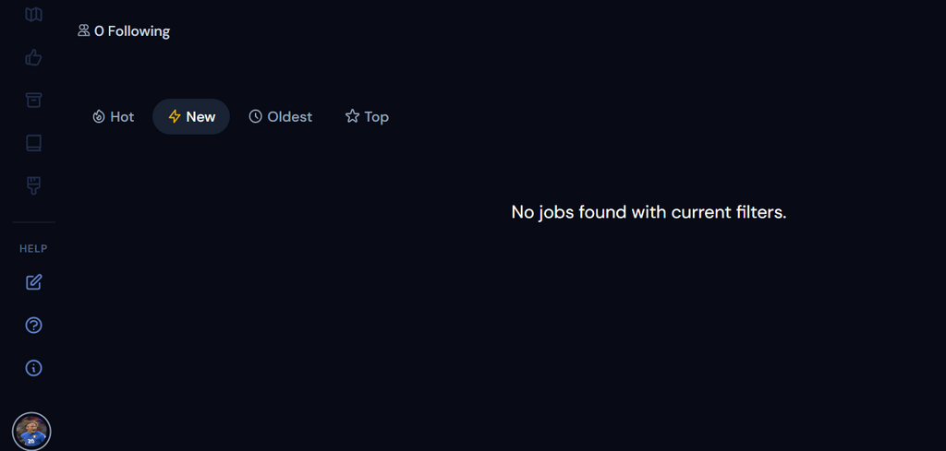Click the pencil edit icon under HELP
Image resolution: width=946 pixels, height=451 pixels.
pos(34,282)
